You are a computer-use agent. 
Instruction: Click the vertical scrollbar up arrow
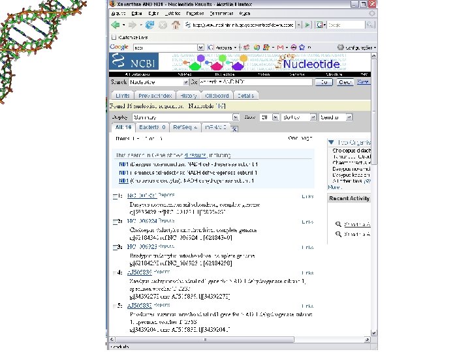point(374,56)
